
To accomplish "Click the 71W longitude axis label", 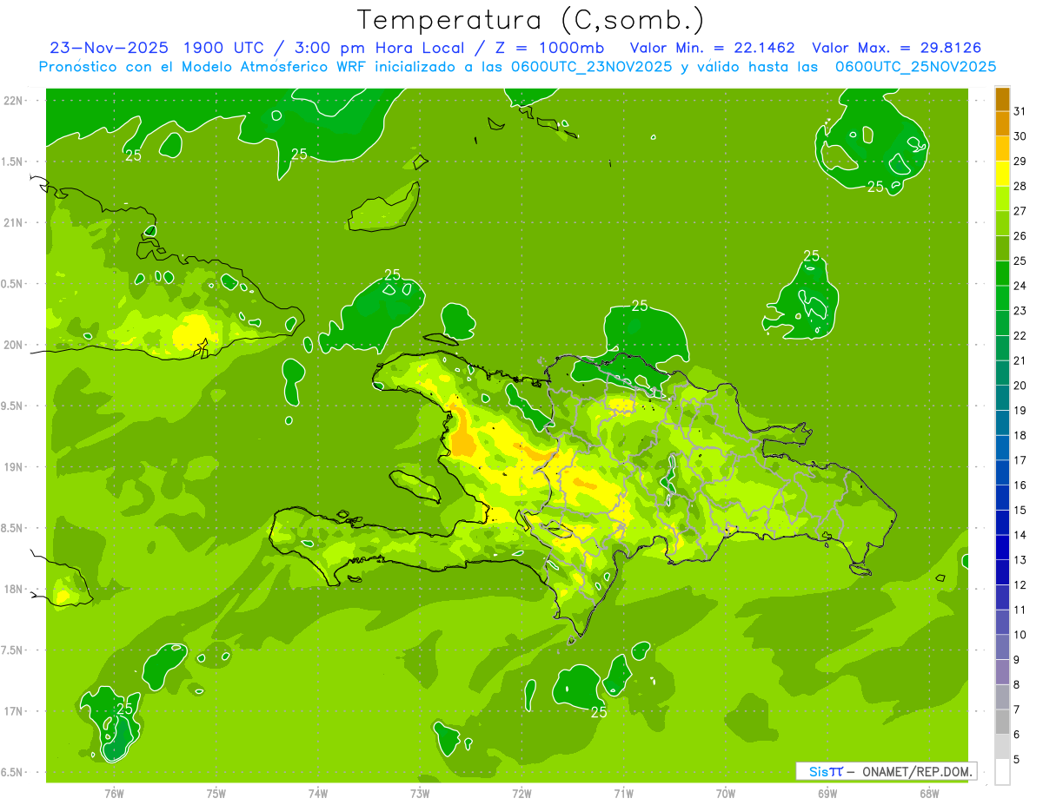I will tap(623, 793).
